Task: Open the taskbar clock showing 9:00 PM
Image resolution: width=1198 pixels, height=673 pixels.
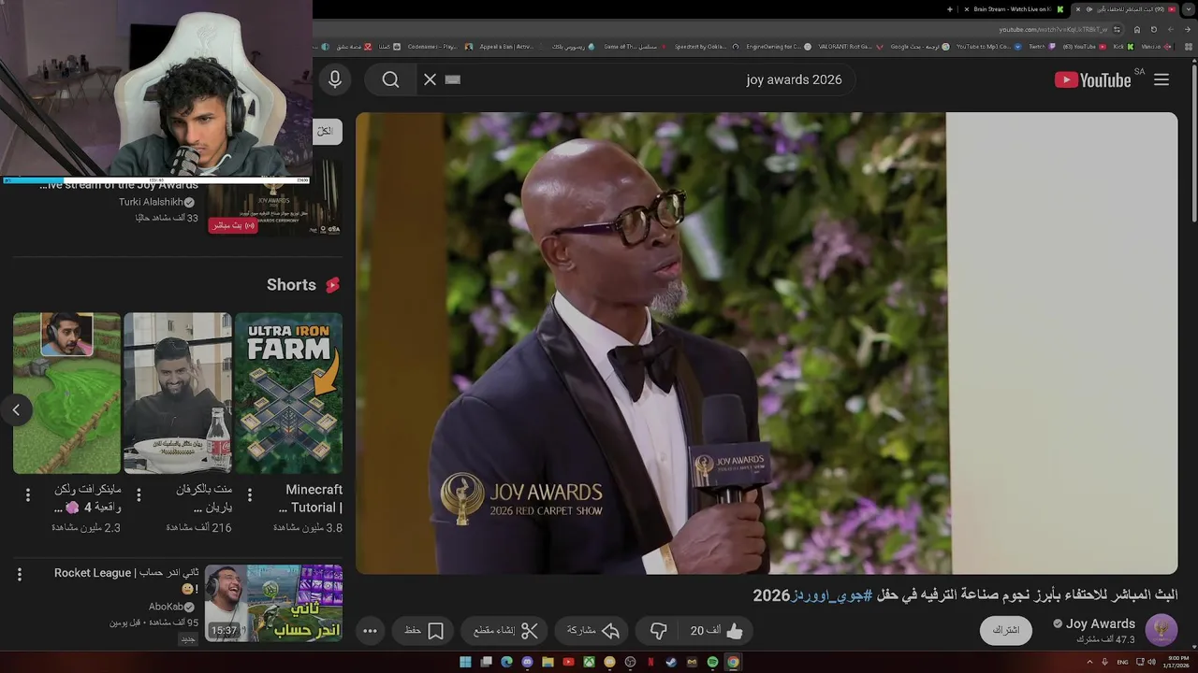Action: (1176, 662)
